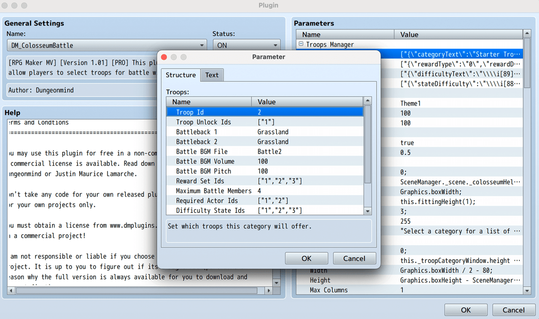Select the Graphics.boxWidth / 2 - 80; value
Image resolution: width=539 pixels, height=319 pixels.
(x=446, y=270)
